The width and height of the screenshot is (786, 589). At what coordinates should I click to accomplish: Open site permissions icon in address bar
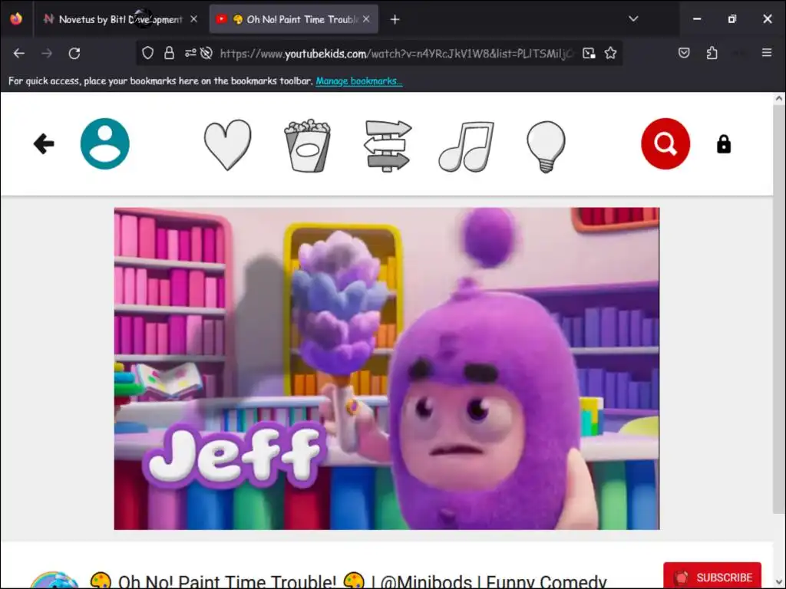(190, 53)
